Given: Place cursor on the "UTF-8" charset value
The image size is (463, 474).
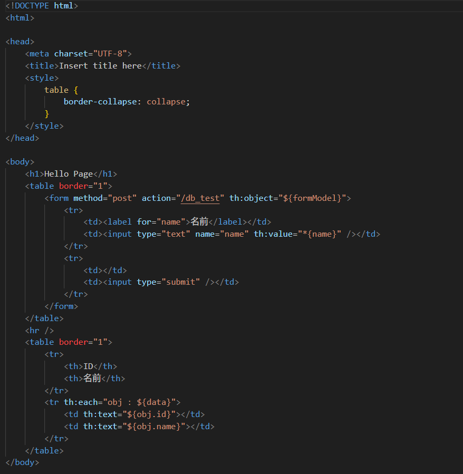Looking at the screenshot, I should click(110, 54).
